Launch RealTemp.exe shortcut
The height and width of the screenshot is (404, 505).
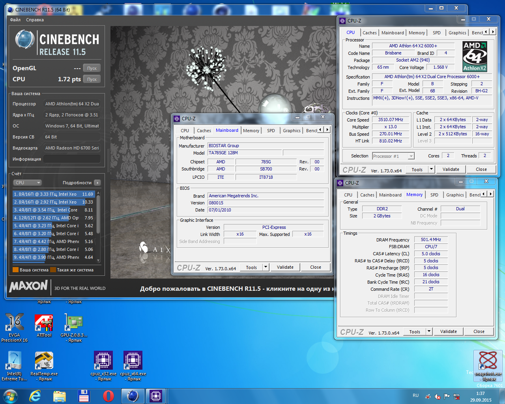coord(44,366)
